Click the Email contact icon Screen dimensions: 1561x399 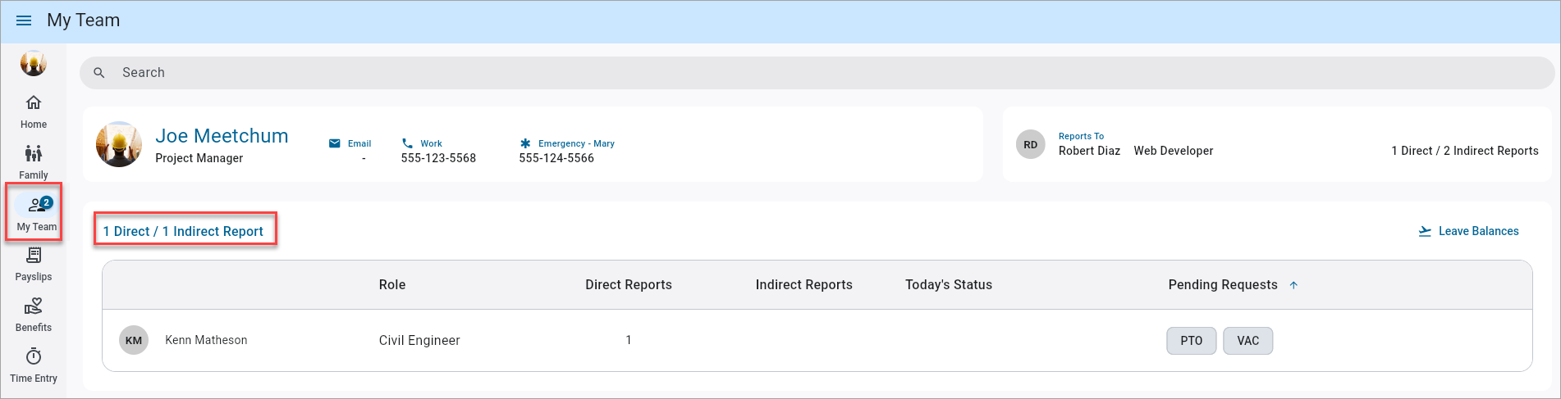click(x=335, y=143)
